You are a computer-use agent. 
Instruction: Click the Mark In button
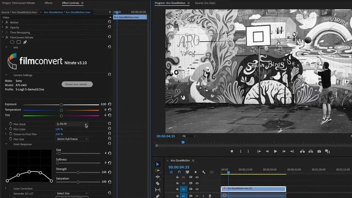click(240, 152)
